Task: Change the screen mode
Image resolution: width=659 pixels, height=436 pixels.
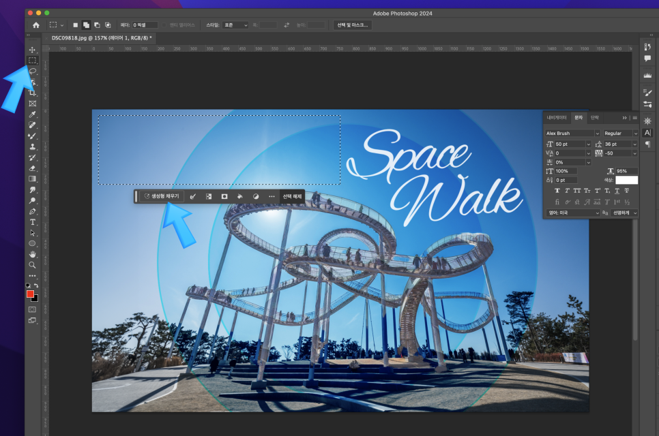Action: pos(32,321)
